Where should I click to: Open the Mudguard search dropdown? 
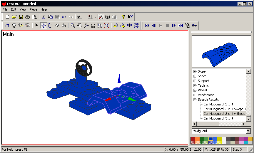(x=248, y=131)
